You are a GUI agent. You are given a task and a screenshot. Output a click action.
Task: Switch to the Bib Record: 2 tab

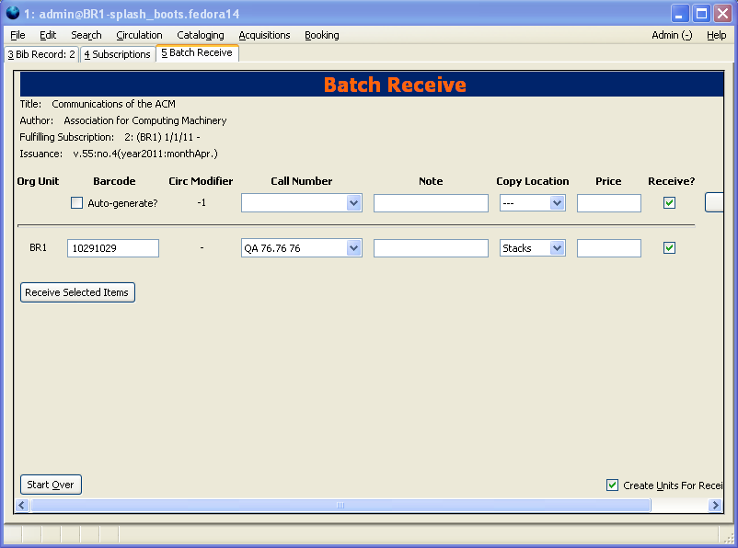[x=41, y=54]
